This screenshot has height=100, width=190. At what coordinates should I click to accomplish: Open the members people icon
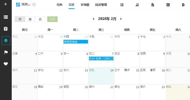(x=137, y=5)
